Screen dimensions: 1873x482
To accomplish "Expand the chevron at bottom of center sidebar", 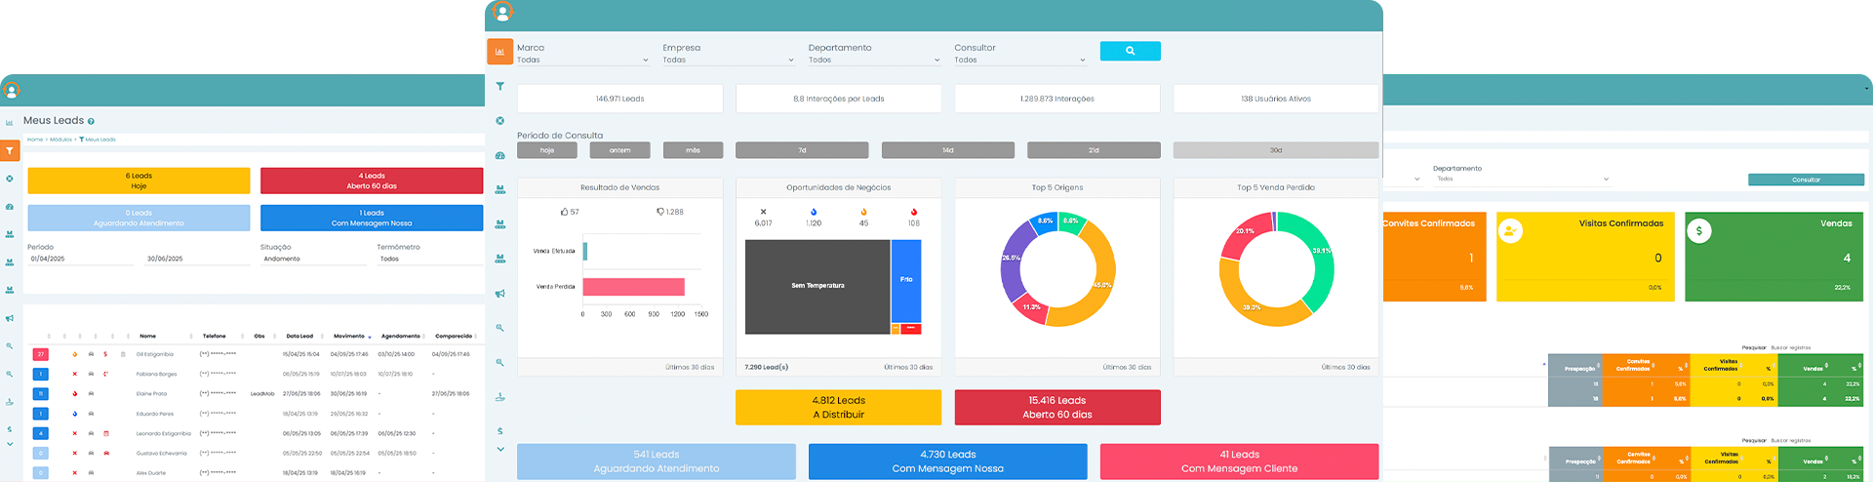I will point(499,450).
